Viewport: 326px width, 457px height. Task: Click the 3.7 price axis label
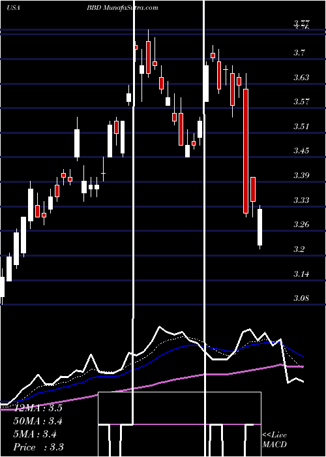point(299,53)
